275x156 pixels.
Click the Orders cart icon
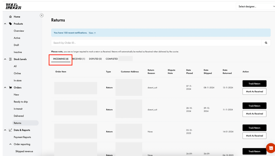coord(10,87)
